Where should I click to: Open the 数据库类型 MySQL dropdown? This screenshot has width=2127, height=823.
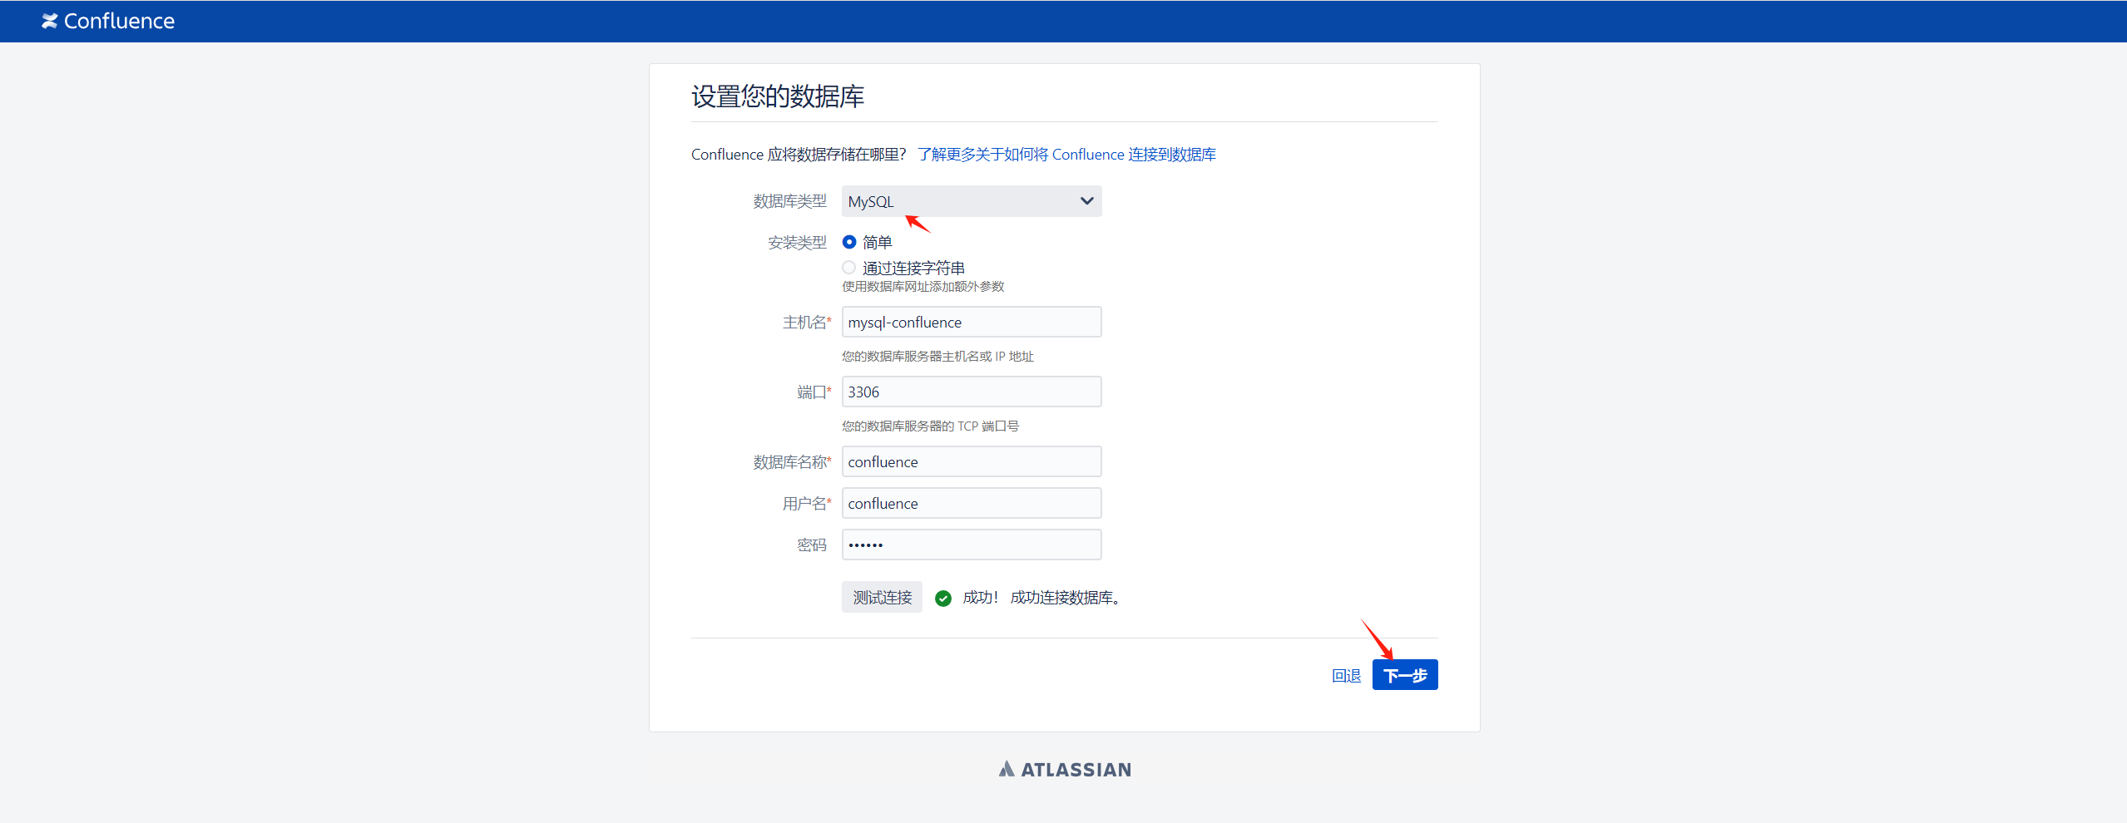click(x=972, y=201)
